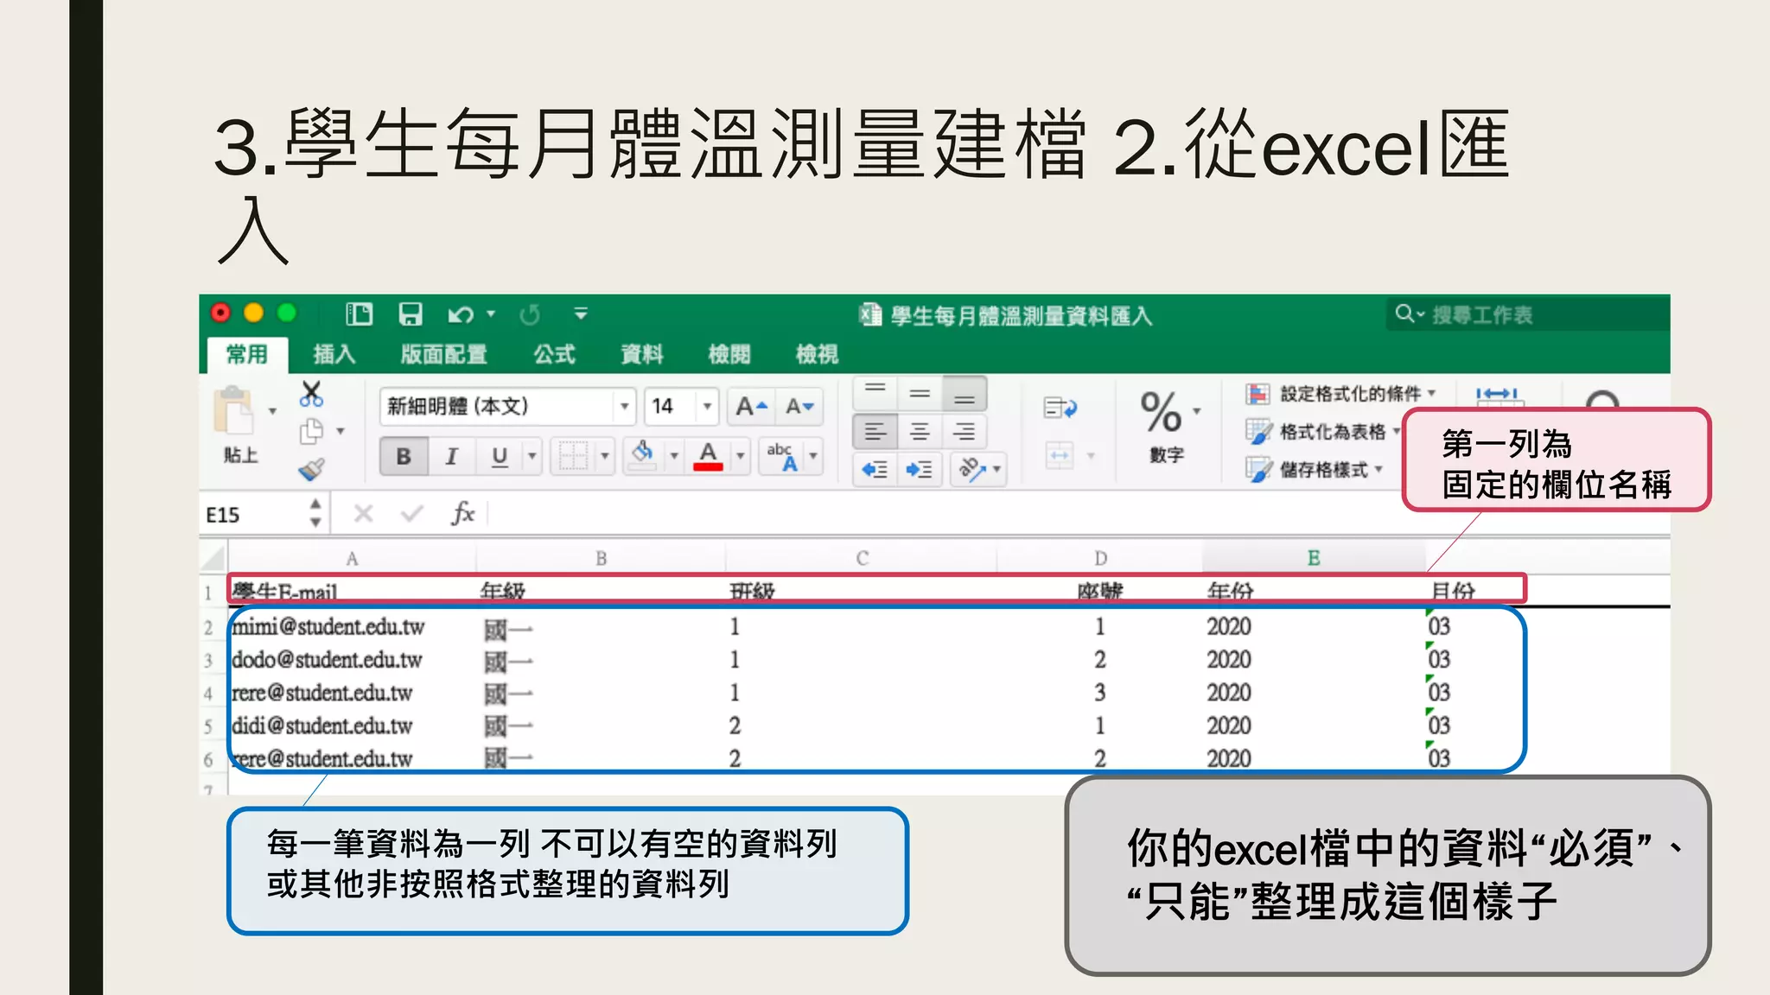Screen dimensions: 1770x995
Task: Toggle Underline formatting
Action: [500, 456]
